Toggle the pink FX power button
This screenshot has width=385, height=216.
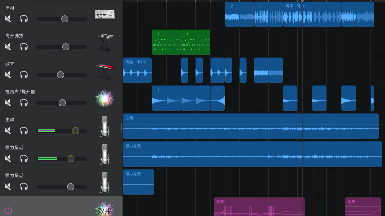pyautogui.click(x=8, y=210)
